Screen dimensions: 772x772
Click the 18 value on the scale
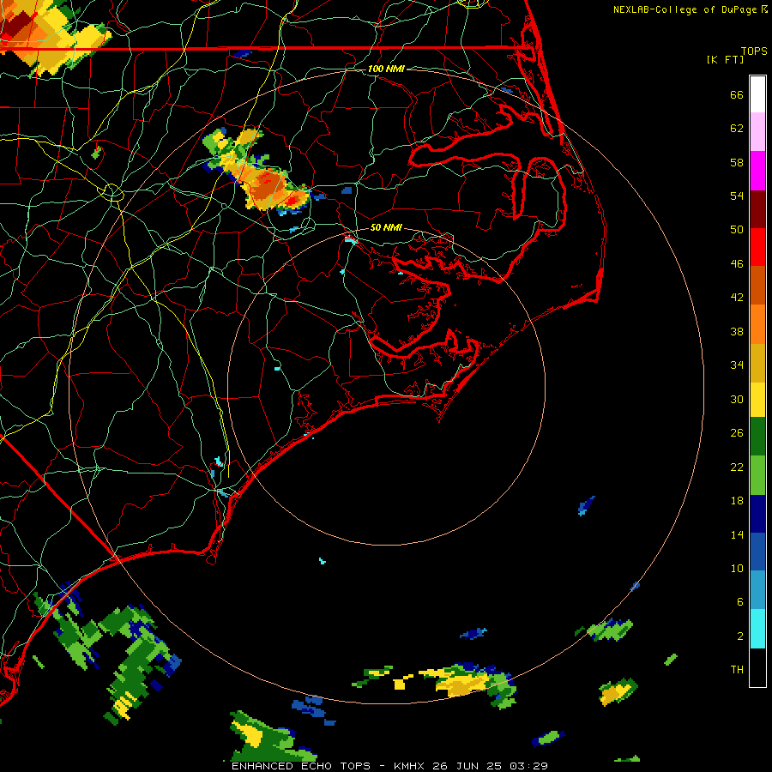[737, 501]
